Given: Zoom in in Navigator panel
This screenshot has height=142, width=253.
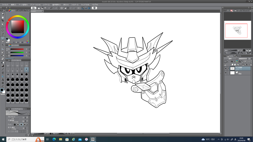Looking at the screenshot, I should pyautogui.click(x=242, y=50).
